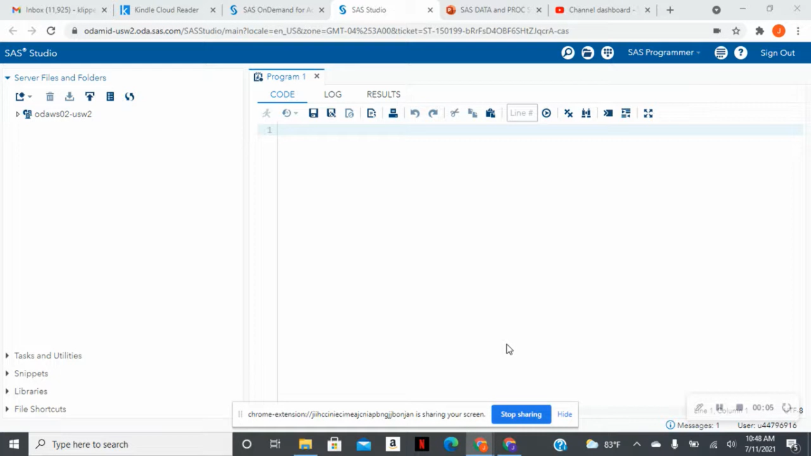Copy selected code icon
Screen dimensions: 811x456
click(x=472, y=113)
